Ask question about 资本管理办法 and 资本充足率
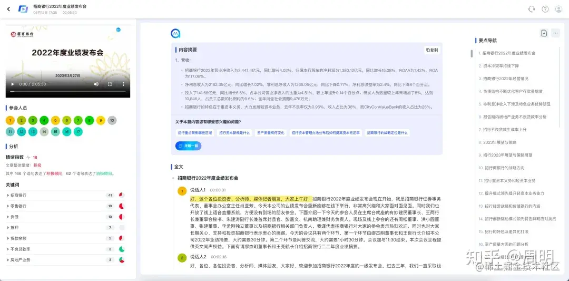Screen dimensions: 569x281 pos(326,133)
